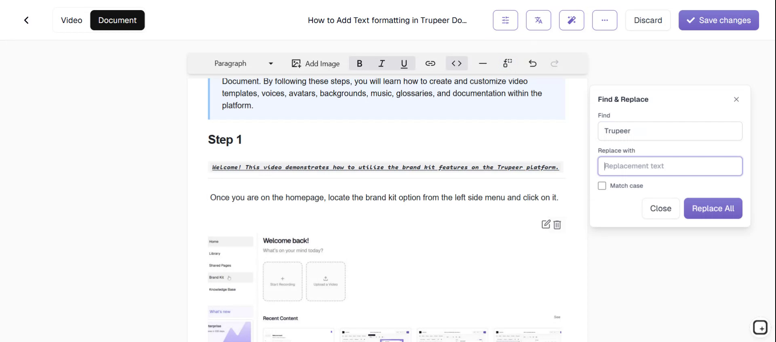This screenshot has height=342, width=776.
Task: Click Add Image in toolbar
Action: coord(316,63)
